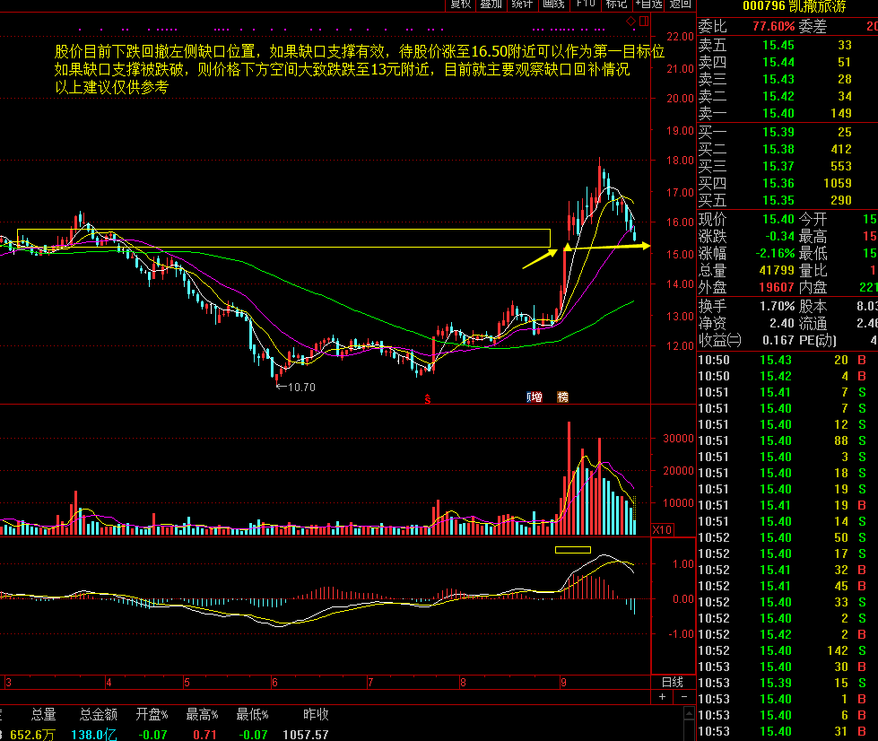This screenshot has height=741, width=878.
Task: Click stock title 000796 凯撒旅游
Action: coord(794,6)
